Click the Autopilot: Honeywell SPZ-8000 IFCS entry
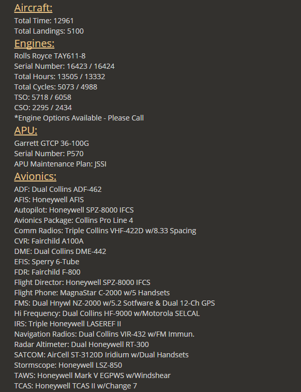Image resolution: width=301 pixels, height=392 pixels. 74,210
